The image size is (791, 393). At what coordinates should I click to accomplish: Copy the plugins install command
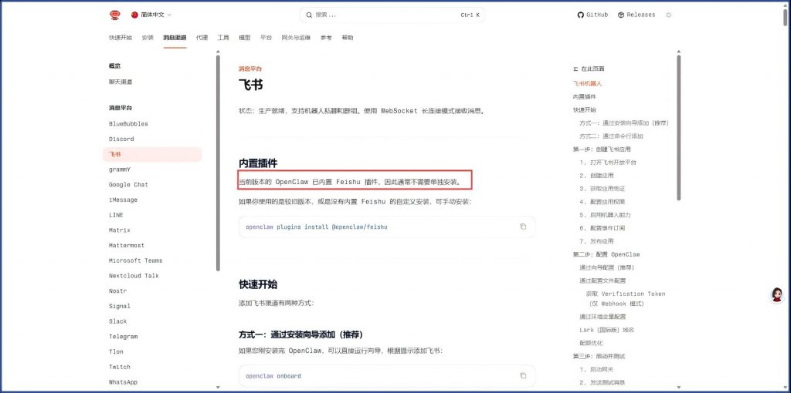point(523,227)
